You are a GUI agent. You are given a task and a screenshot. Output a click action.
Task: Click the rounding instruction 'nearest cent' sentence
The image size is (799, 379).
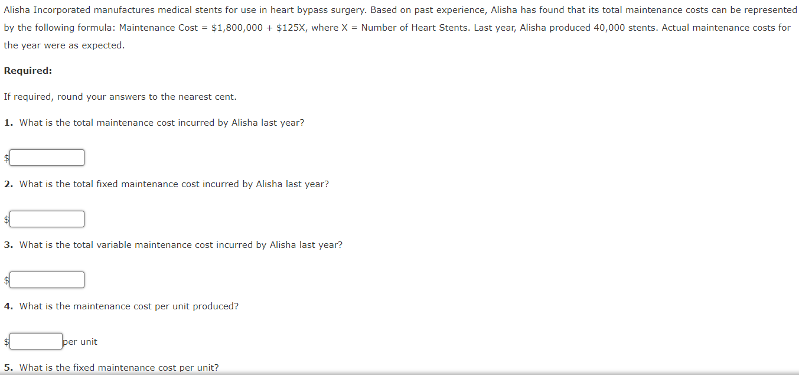pyautogui.click(x=120, y=97)
